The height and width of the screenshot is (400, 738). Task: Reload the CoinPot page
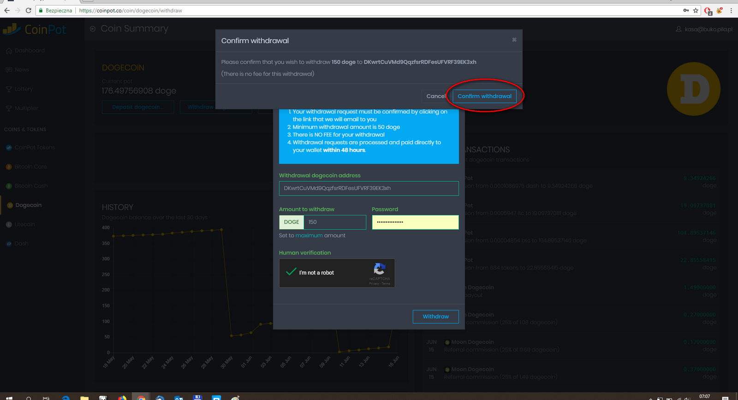point(29,10)
